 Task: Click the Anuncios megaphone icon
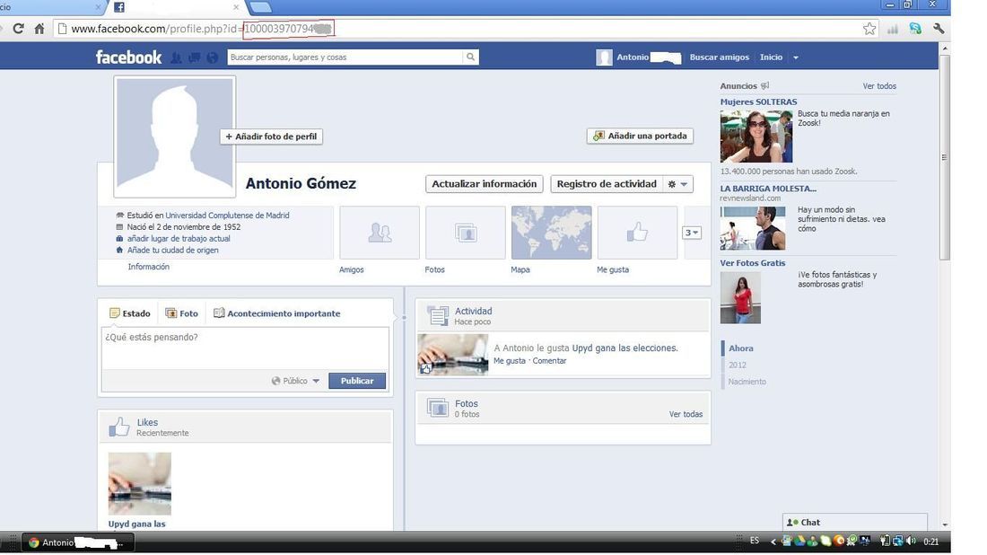click(x=764, y=85)
